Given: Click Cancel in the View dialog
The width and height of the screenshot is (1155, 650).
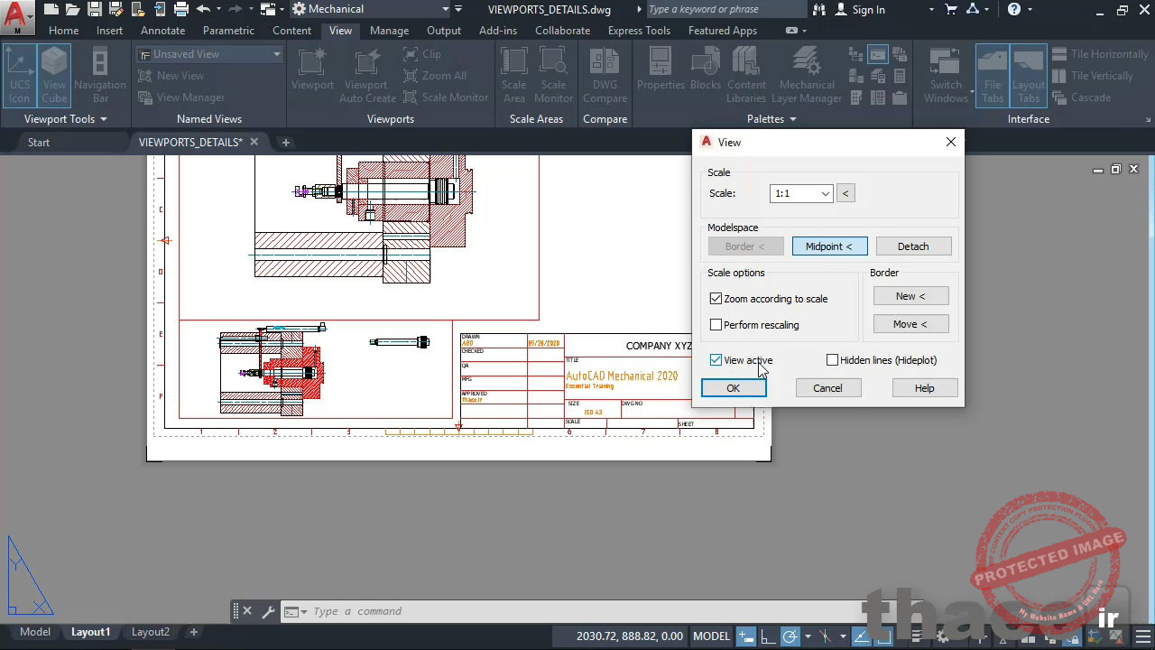Looking at the screenshot, I should [827, 388].
